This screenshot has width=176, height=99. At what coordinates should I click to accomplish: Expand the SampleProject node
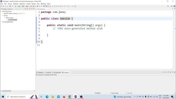pos(1,22)
